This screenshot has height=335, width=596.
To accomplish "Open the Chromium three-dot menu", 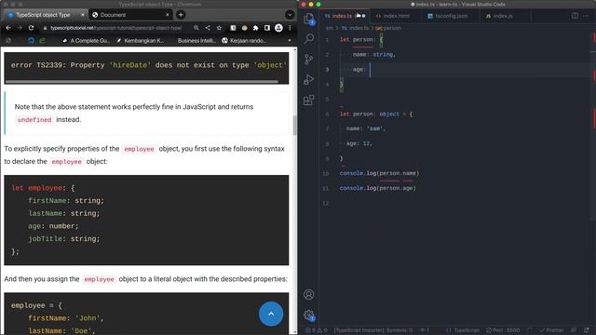I will [290, 28].
